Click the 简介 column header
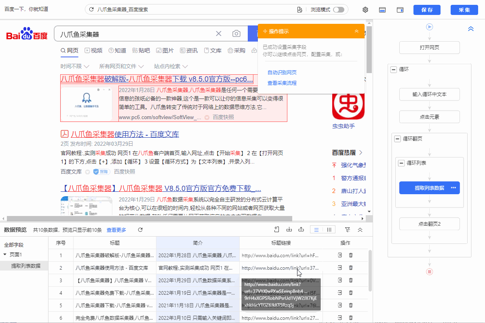Screen dimensions: 485x323 point(198,243)
